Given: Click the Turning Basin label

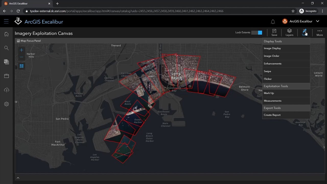Looking at the screenshot, I should tap(79, 95).
